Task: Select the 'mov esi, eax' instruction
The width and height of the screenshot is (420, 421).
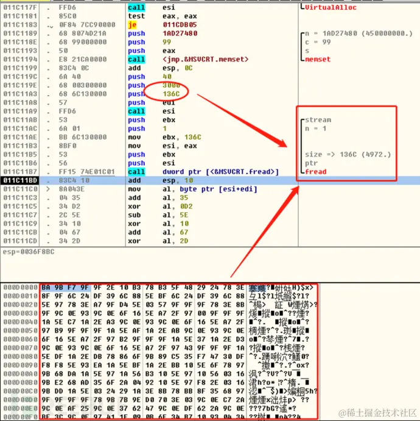Action: click(x=163, y=146)
